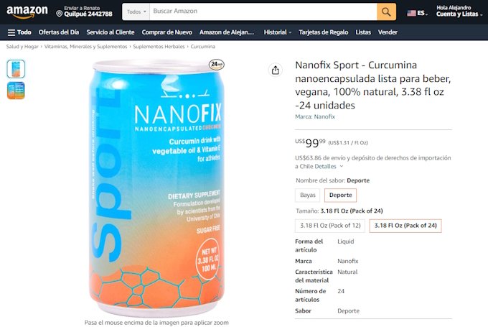Open the Historial menu
This screenshot has width=488, height=327.
[x=277, y=32]
